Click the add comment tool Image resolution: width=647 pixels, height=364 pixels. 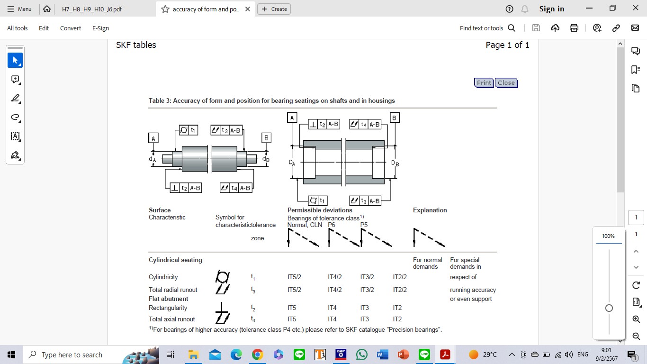tap(15, 80)
